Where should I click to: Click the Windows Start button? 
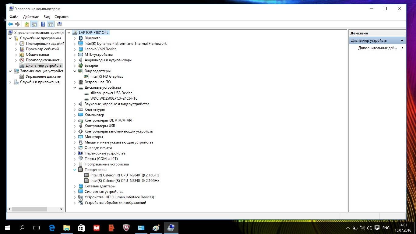click(7, 228)
